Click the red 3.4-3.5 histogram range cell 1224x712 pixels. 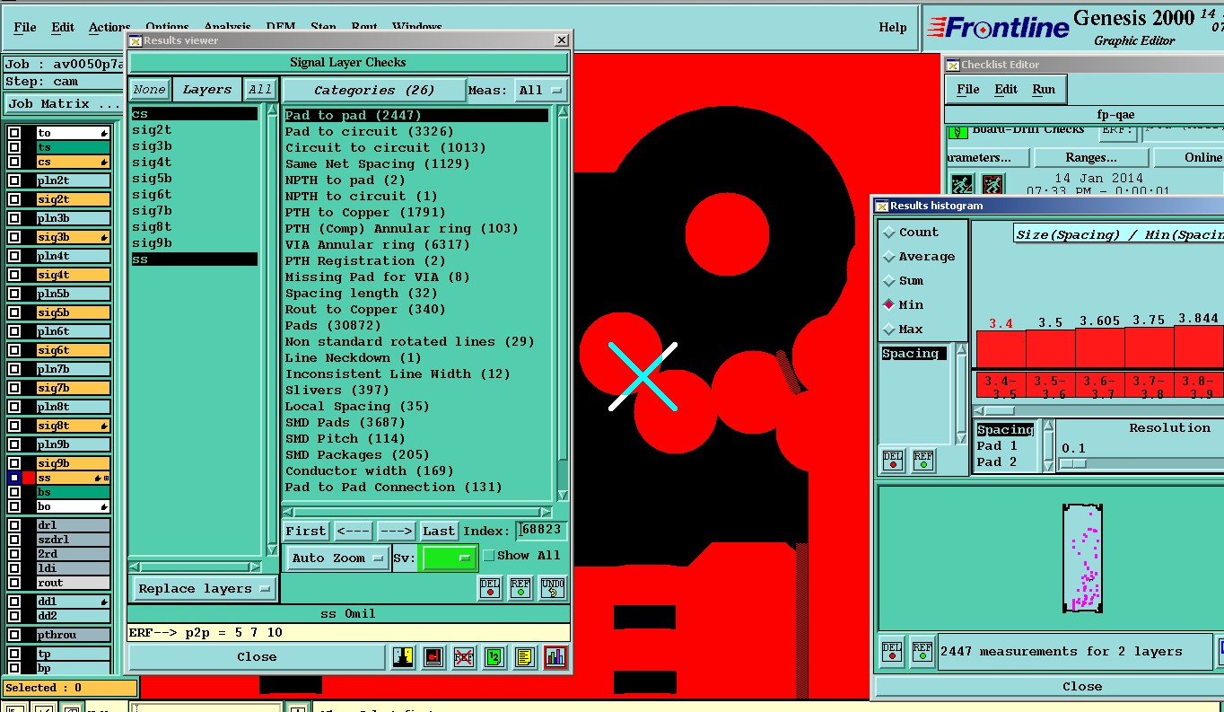[1001, 386]
